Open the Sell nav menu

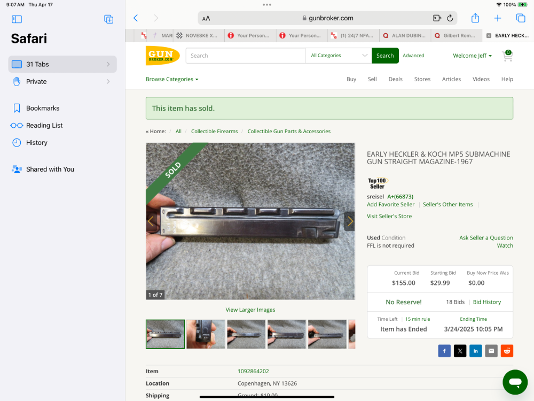(x=372, y=79)
